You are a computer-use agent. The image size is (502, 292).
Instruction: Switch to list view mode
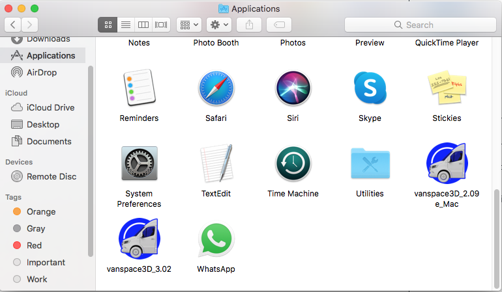coord(126,25)
